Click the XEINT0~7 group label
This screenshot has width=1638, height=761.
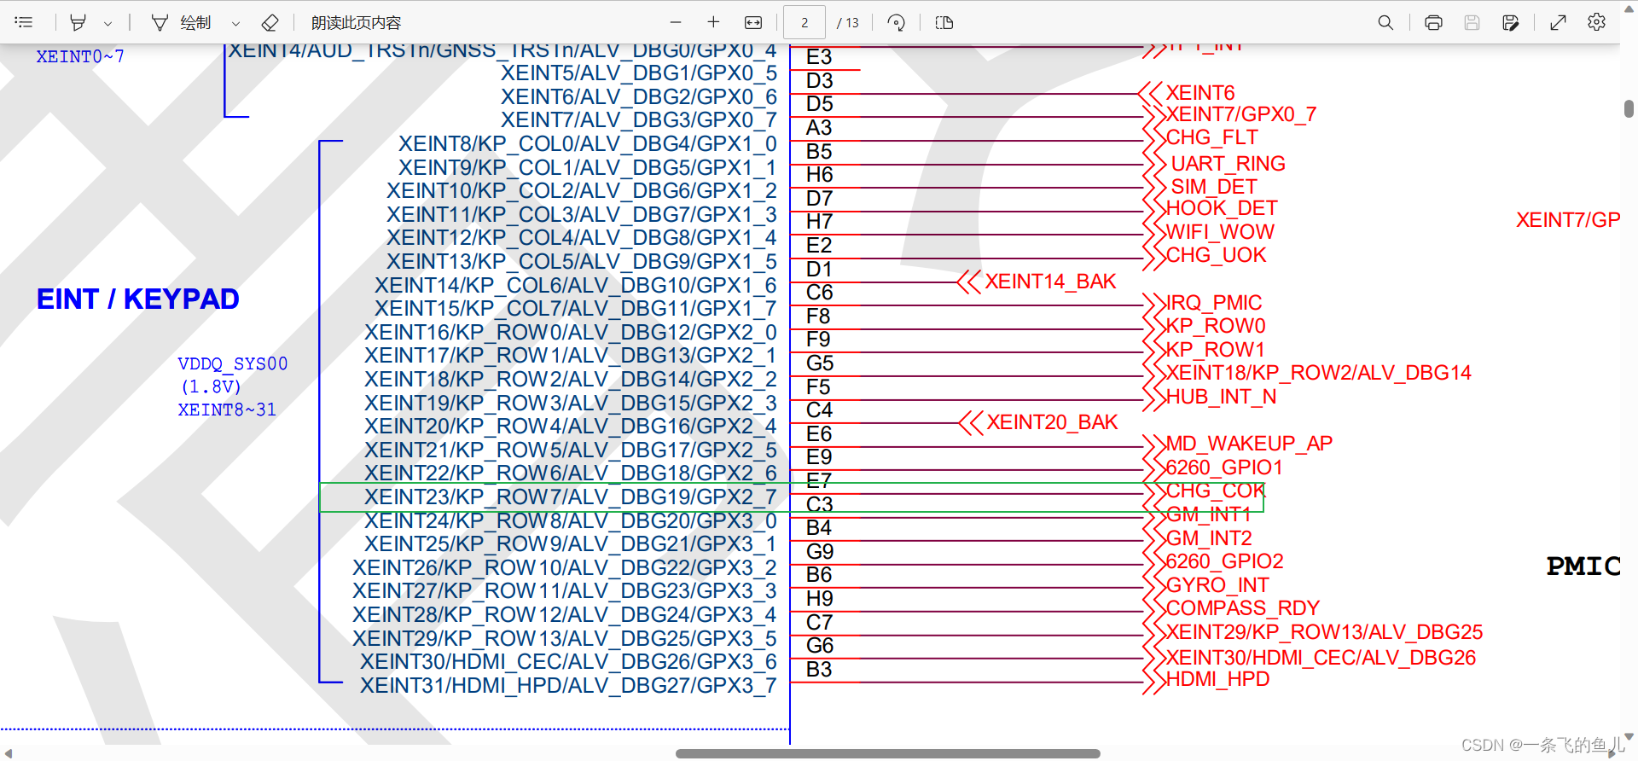point(80,57)
